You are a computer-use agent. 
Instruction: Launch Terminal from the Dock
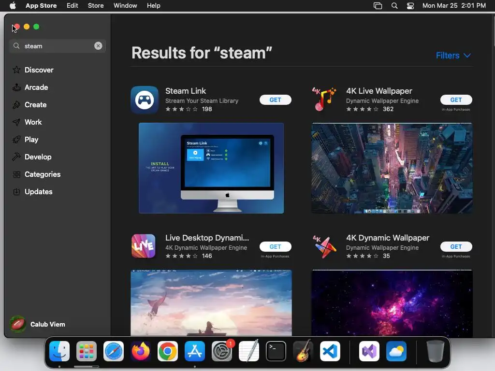(x=276, y=351)
